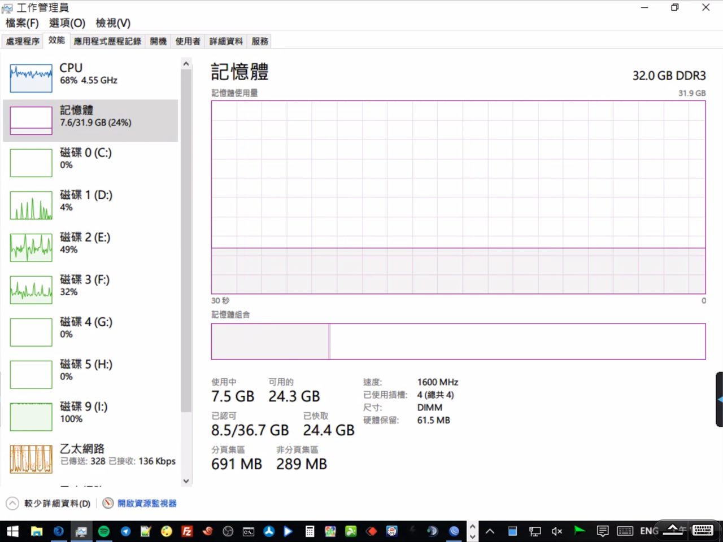Switch to the 詳細資料 tab
This screenshot has height=542, width=723.
tap(226, 41)
